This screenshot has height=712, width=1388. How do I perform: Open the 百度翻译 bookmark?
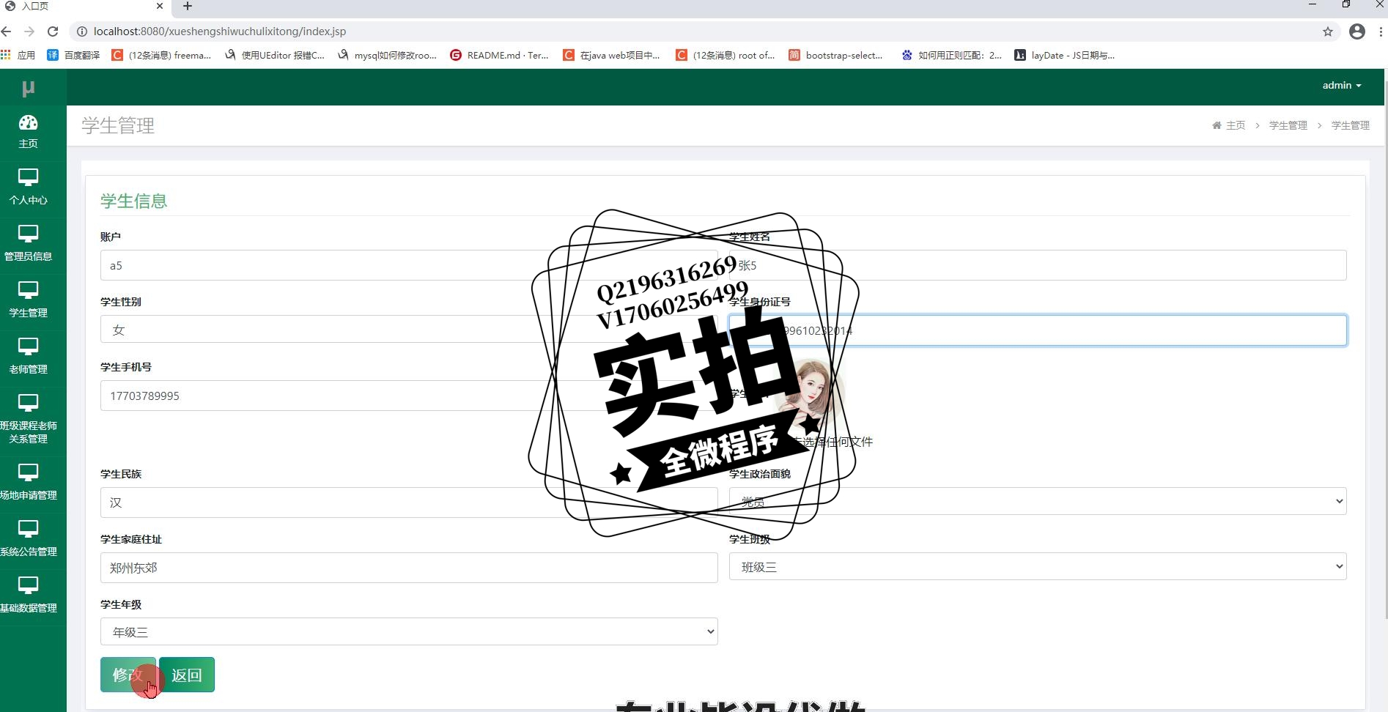[x=73, y=55]
